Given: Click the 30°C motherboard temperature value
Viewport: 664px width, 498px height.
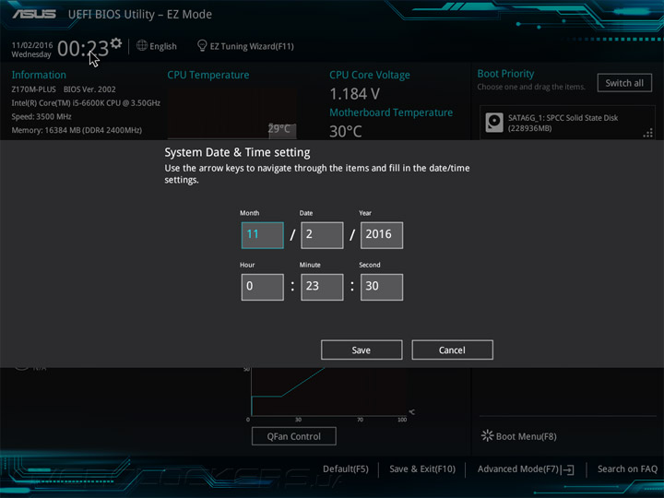Looking at the screenshot, I should [346, 131].
